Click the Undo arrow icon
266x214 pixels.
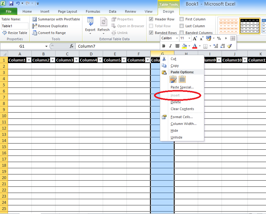pos(18,3)
